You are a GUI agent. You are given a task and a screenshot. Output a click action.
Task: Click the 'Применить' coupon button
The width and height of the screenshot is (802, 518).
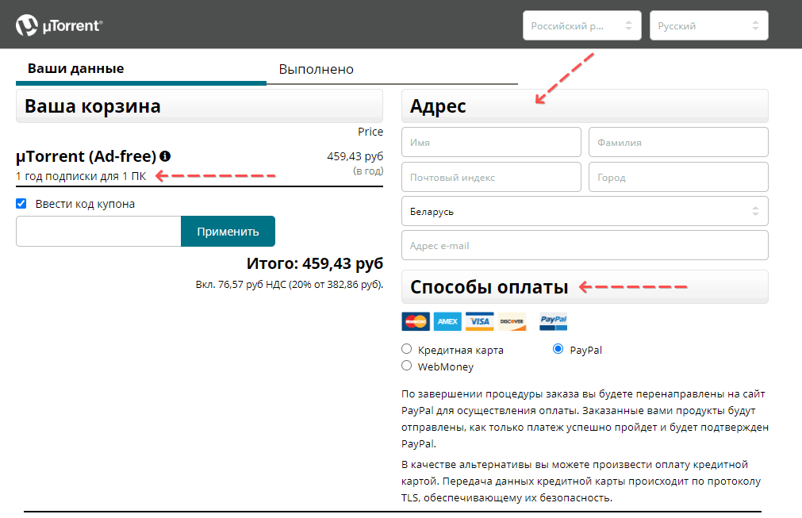(228, 231)
